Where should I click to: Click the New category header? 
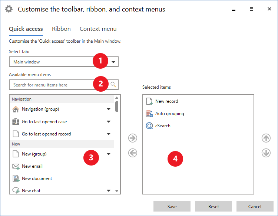tap(62, 144)
